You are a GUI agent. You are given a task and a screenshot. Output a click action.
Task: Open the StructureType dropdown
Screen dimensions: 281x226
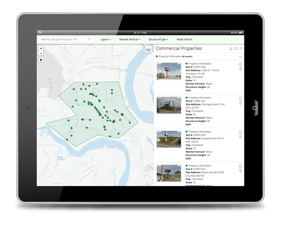point(158,39)
